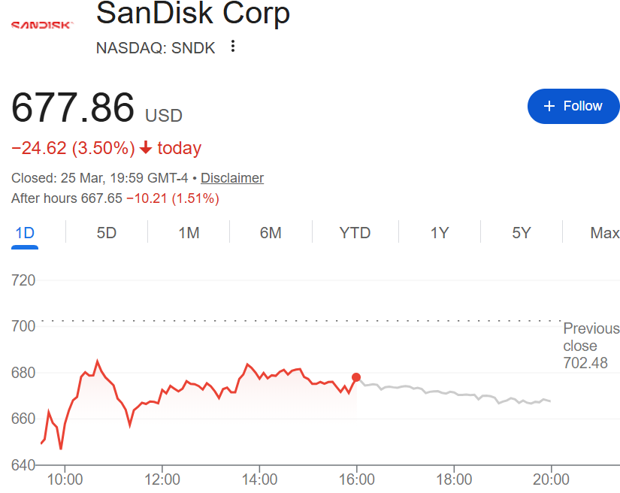Open the three-dot more options menu

click(233, 47)
